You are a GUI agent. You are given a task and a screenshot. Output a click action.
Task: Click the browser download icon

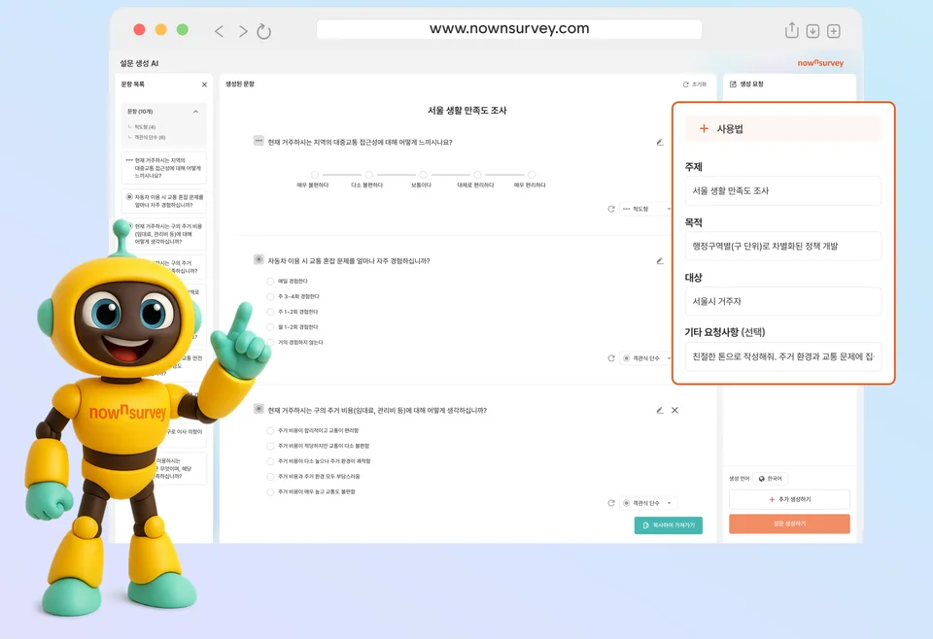point(812,31)
